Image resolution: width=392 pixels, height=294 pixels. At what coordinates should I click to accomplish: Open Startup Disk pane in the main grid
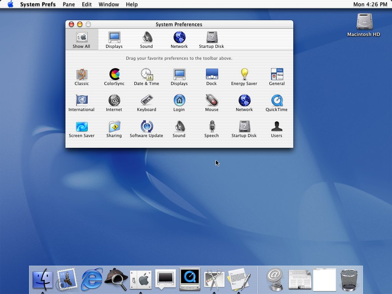point(244,129)
